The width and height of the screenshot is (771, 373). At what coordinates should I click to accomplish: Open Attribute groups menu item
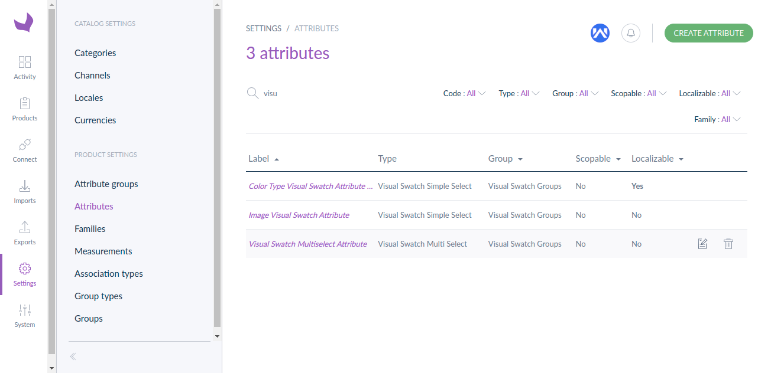click(x=106, y=184)
